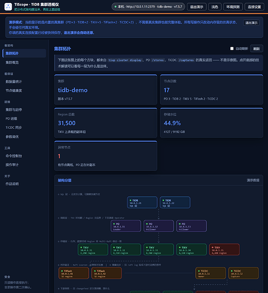This screenshot has height=293, width=268.
Task: Click the 演示数据 label in panel header
Action: click(253, 180)
